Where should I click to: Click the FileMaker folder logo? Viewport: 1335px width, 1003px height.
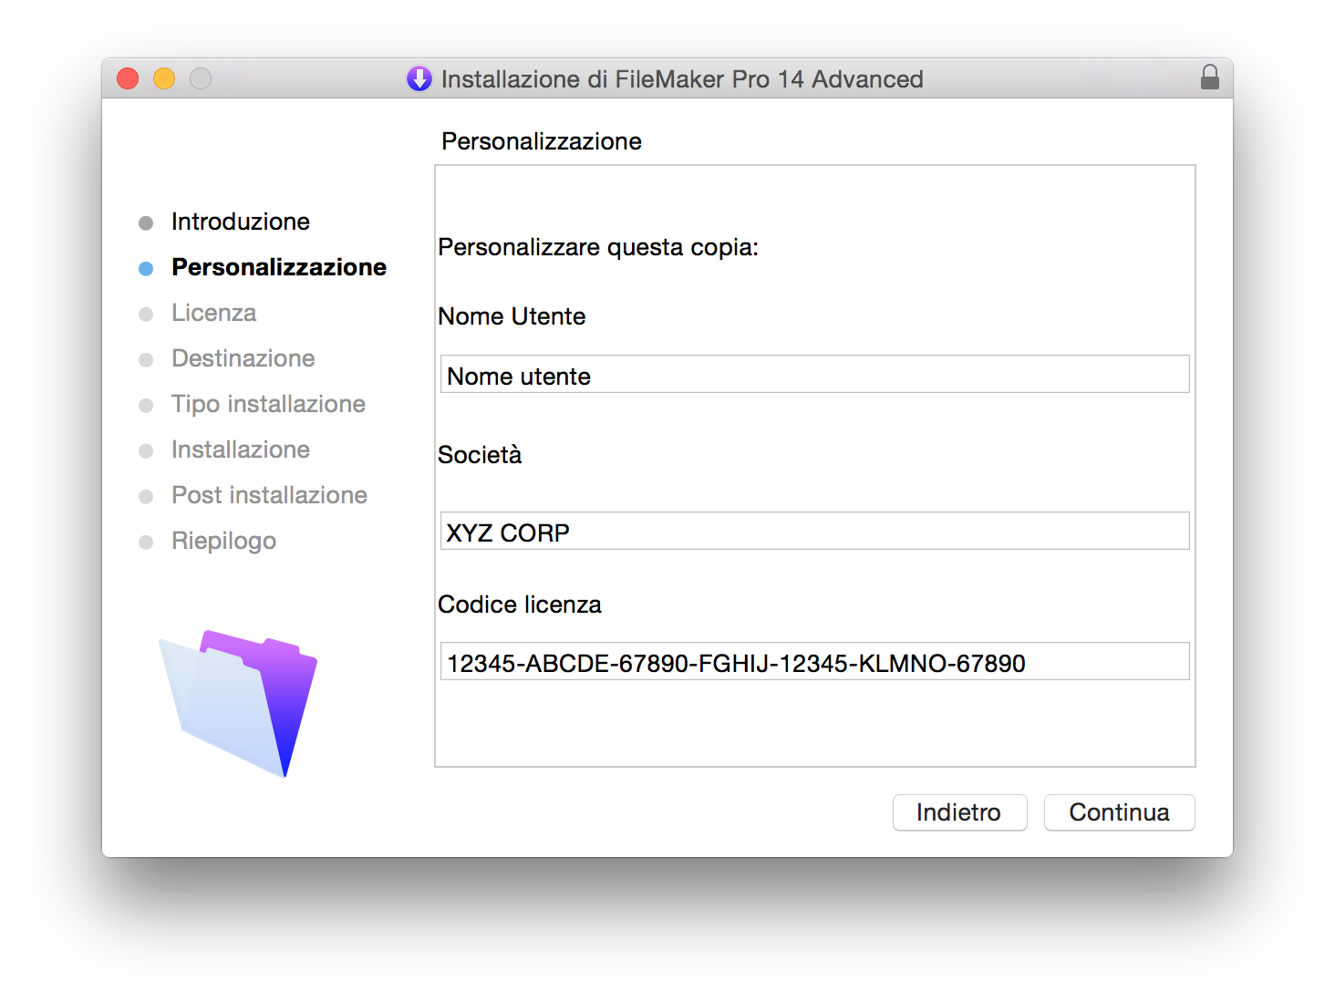pyautogui.click(x=238, y=703)
